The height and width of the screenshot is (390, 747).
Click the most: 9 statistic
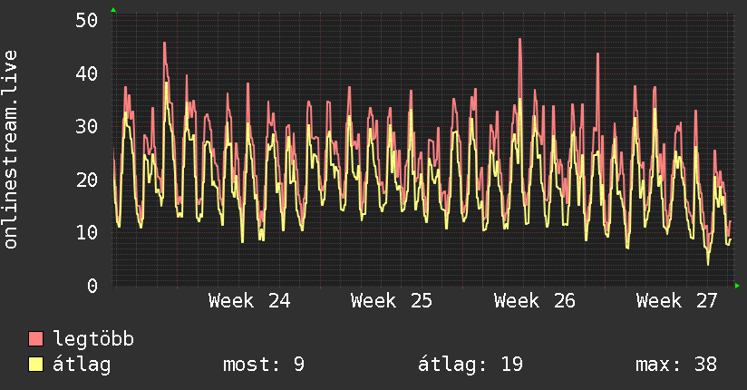pyautogui.click(x=264, y=365)
